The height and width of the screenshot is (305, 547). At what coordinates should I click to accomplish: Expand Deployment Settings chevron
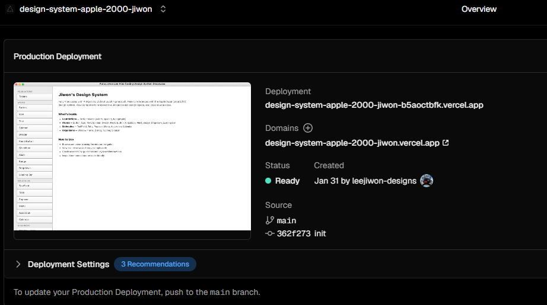[x=18, y=264]
